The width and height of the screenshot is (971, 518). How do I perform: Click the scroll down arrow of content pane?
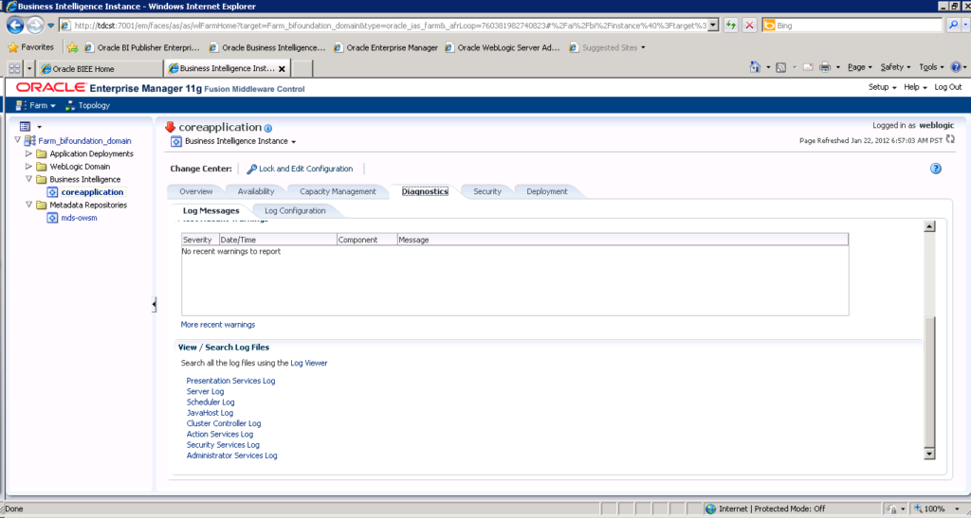point(929,454)
